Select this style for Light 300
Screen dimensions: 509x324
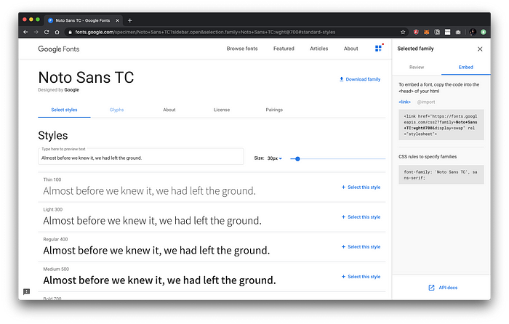[x=361, y=217]
